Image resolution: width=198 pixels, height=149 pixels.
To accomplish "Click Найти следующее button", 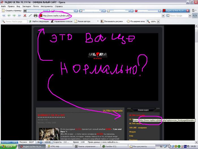I will tap(39, 21).
